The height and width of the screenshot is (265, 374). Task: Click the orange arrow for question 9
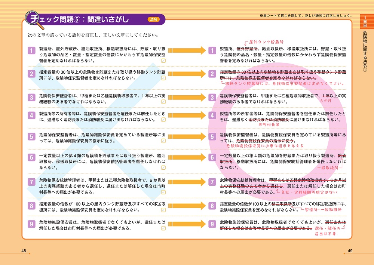pos(187,224)
